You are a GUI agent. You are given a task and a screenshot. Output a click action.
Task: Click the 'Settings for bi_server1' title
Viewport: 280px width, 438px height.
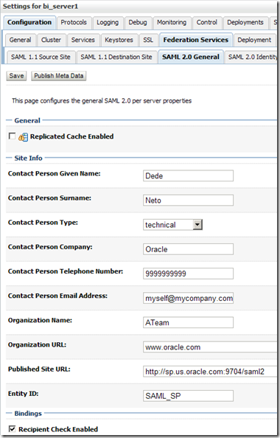click(41, 7)
